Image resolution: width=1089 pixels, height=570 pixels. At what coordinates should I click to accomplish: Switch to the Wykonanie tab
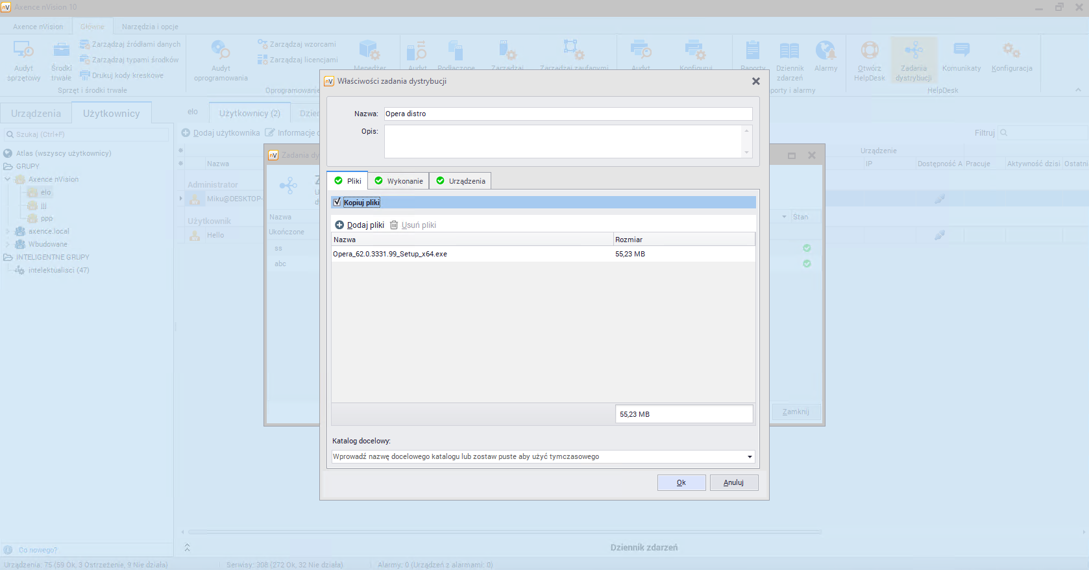398,181
